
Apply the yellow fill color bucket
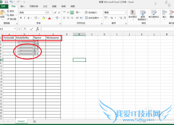43,18
